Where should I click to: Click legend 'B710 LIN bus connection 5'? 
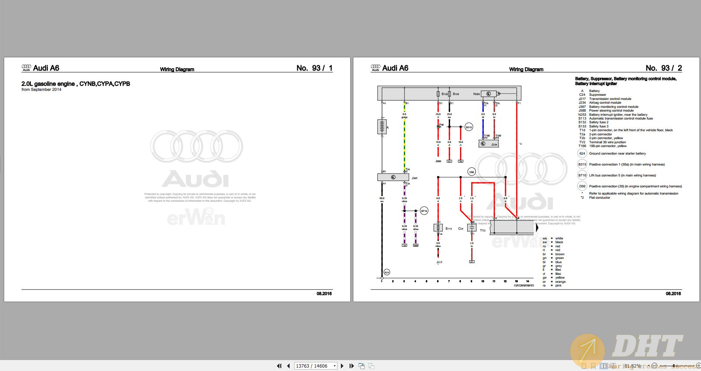pos(617,175)
